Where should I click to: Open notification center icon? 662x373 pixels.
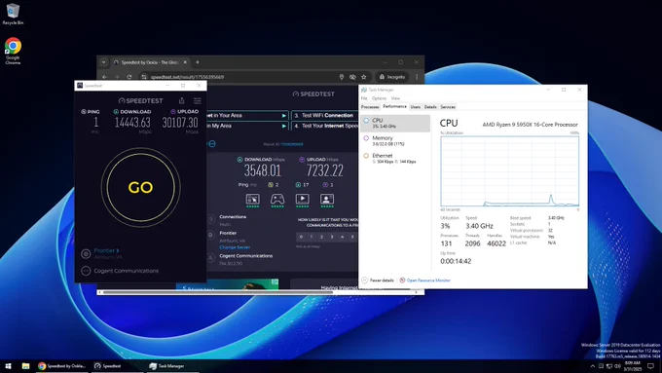pyautogui.click(x=651, y=366)
